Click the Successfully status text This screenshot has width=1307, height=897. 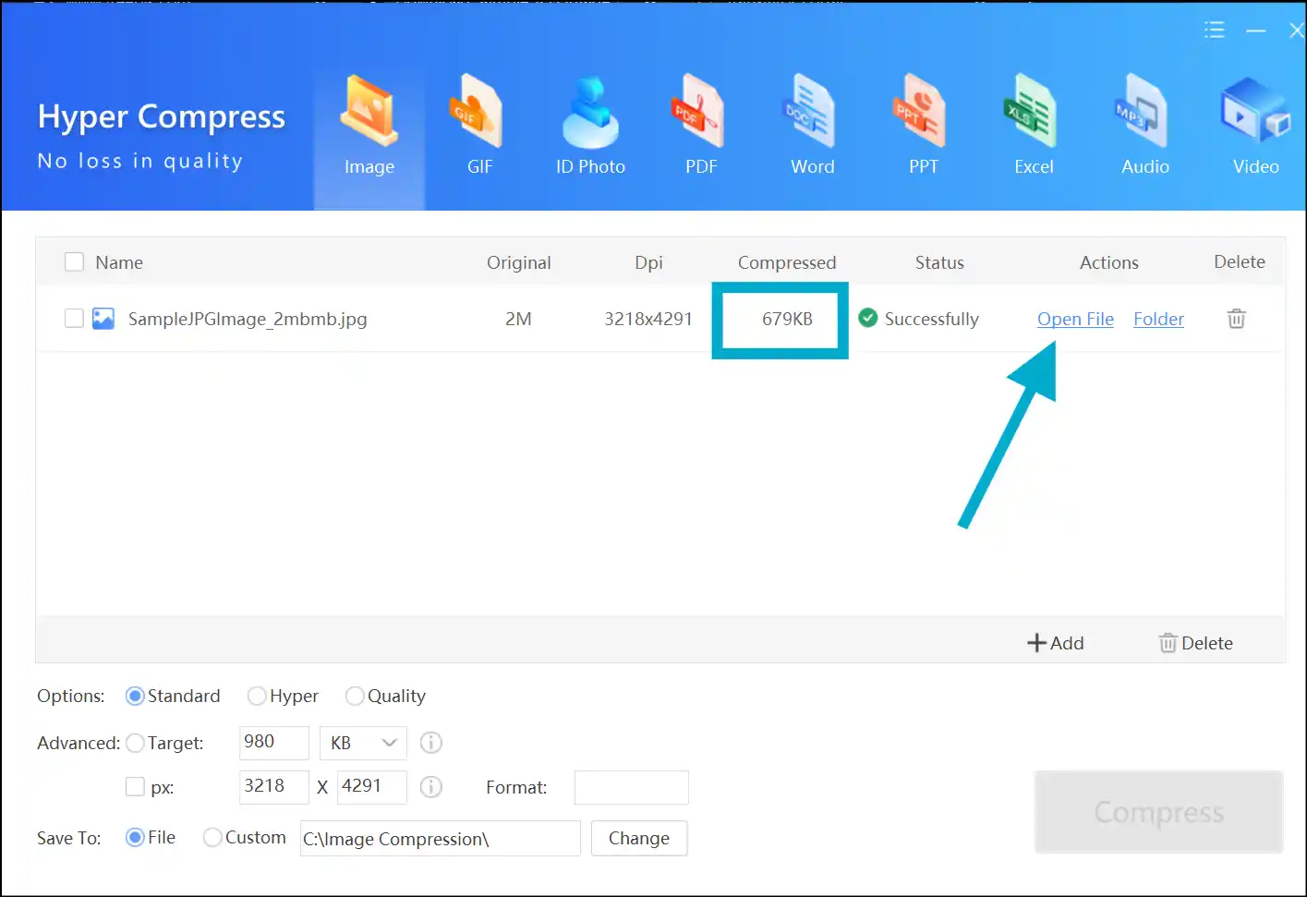point(931,319)
